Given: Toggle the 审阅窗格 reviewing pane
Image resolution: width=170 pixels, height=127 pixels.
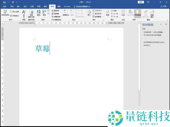Looking at the screenshot, I should pos(98,17).
